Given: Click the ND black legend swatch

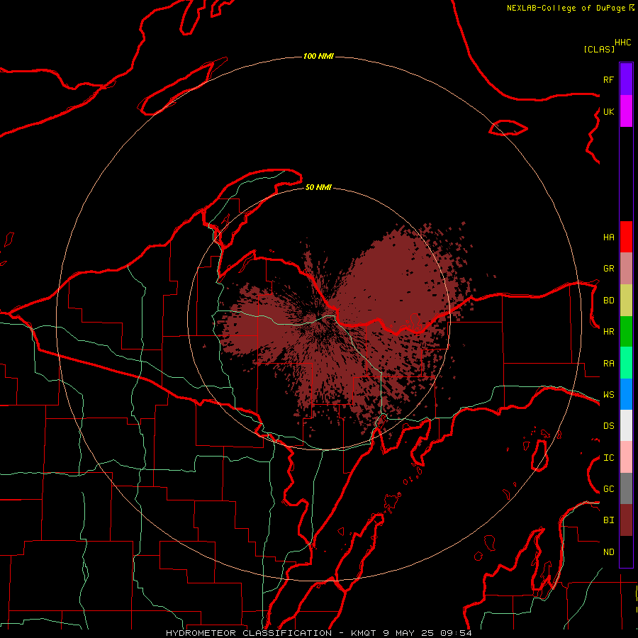Looking at the screenshot, I should tap(626, 552).
